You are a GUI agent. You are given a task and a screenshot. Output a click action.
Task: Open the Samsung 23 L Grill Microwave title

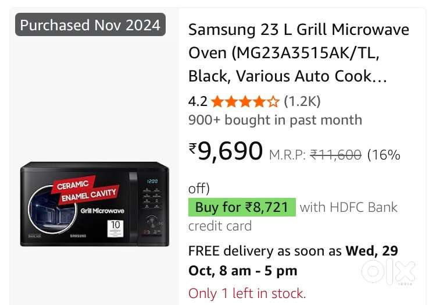click(x=298, y=52)
